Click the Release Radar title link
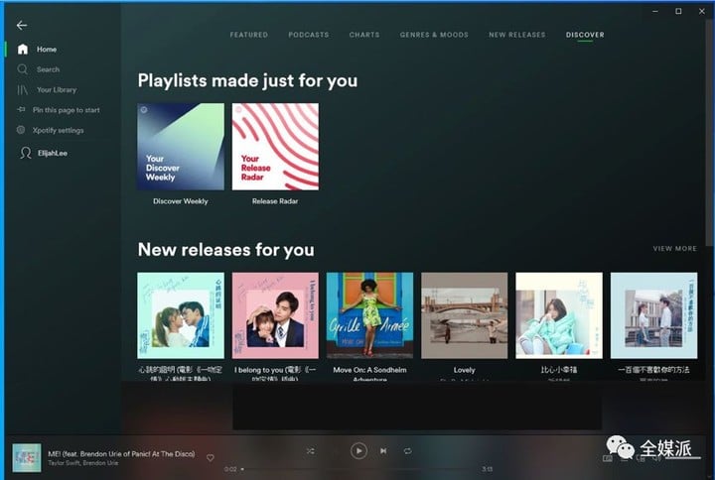This screenshot has width=715, height=480. point(275,201)
